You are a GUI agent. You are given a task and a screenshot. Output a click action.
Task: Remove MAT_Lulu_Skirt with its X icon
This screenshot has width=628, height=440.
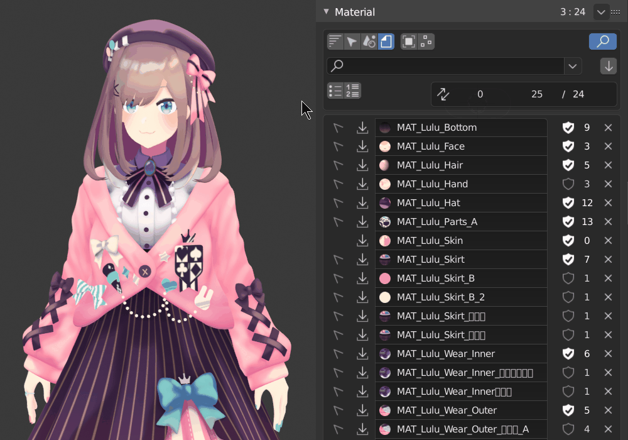pyautogui.click(x=608, y=259)
